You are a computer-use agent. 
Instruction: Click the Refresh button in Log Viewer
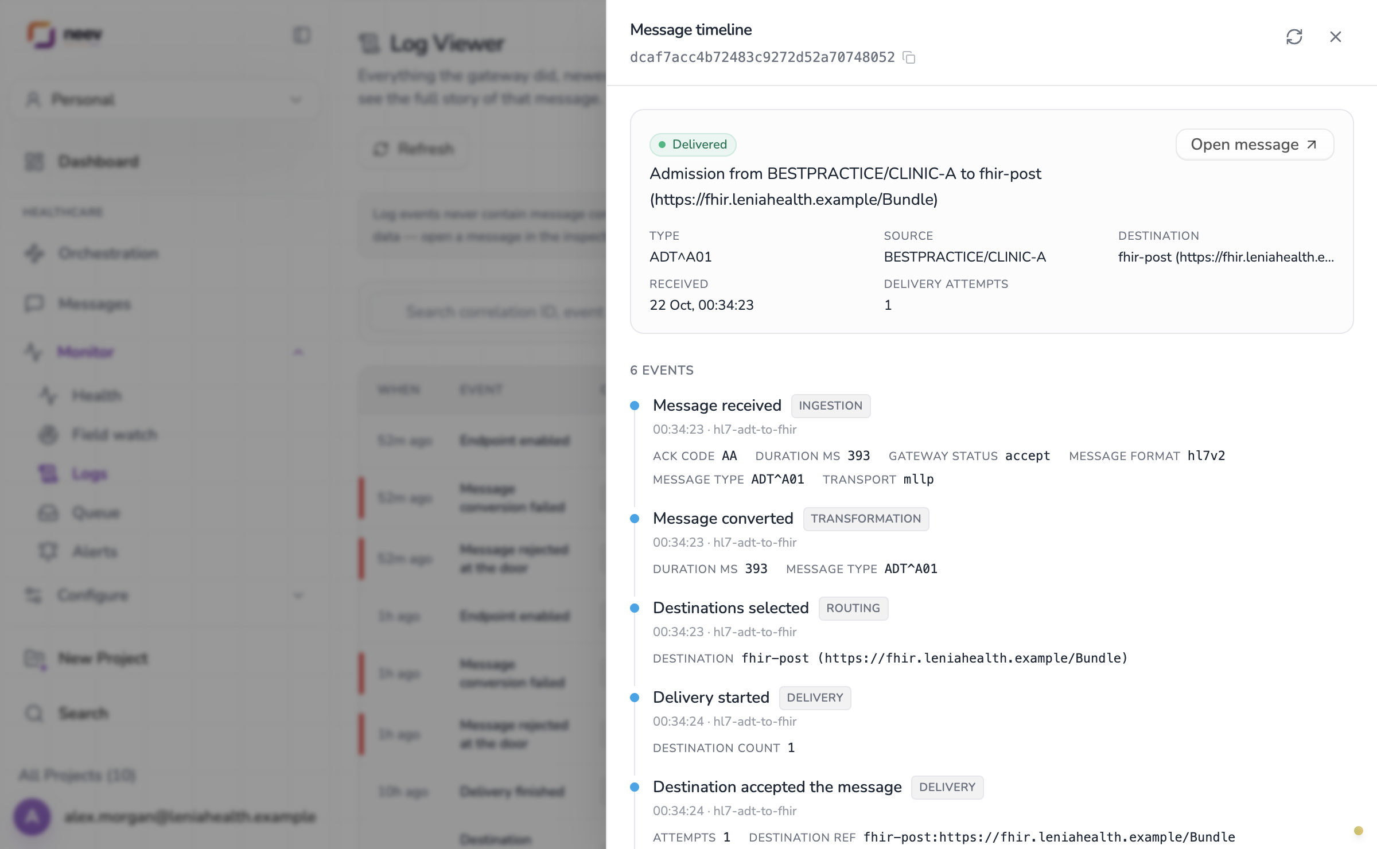coord(414,149)
